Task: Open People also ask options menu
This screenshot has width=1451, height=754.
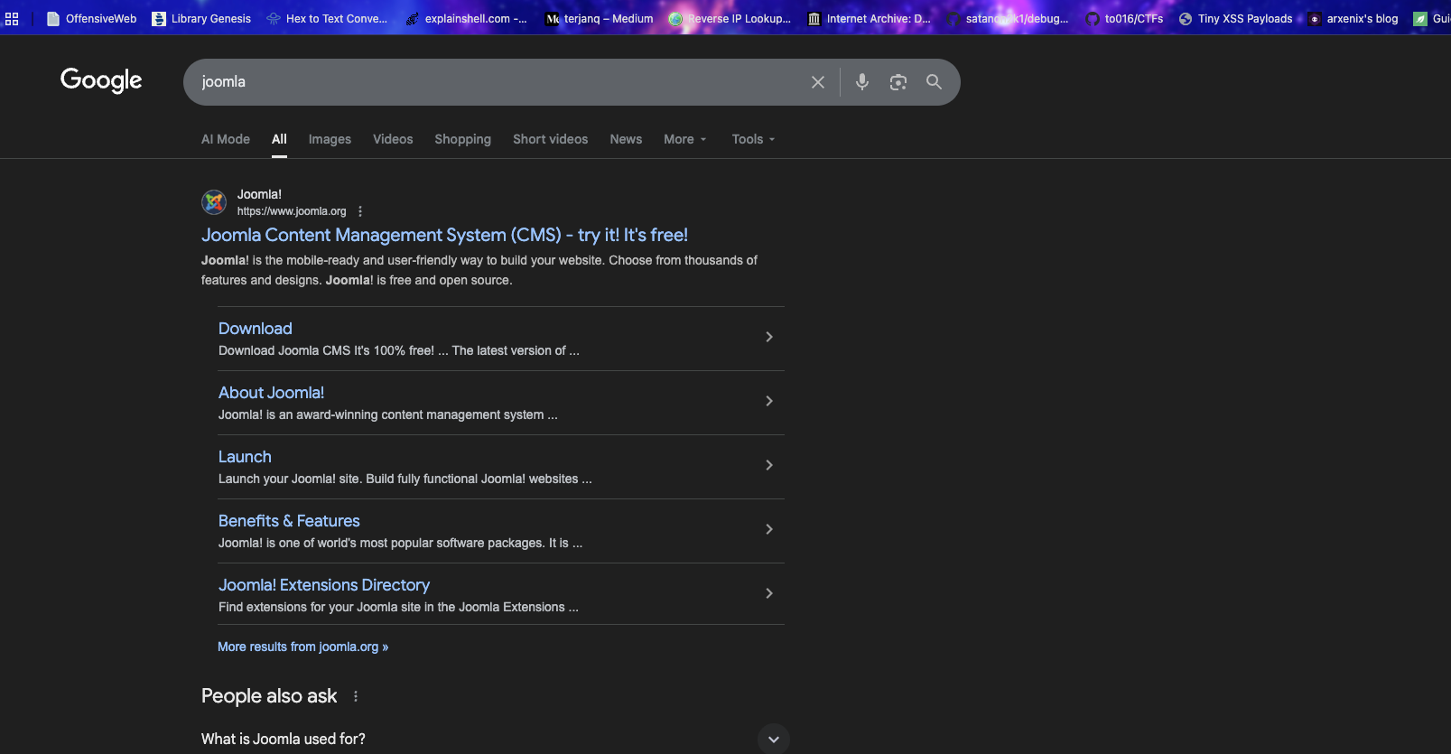Action: click(356, 696)
